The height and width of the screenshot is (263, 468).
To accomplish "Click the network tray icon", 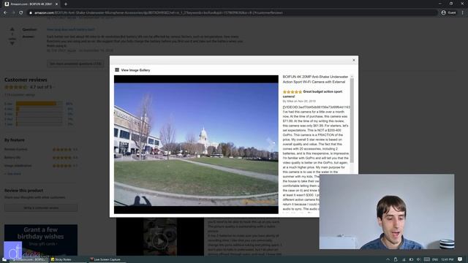I will (x=404, y=259).
